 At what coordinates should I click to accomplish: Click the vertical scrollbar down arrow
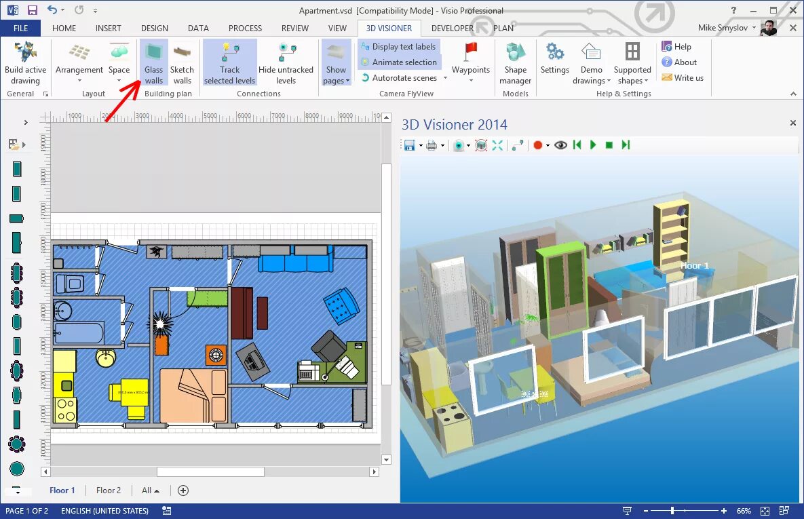pyautogui.click(x=387, y=460)
